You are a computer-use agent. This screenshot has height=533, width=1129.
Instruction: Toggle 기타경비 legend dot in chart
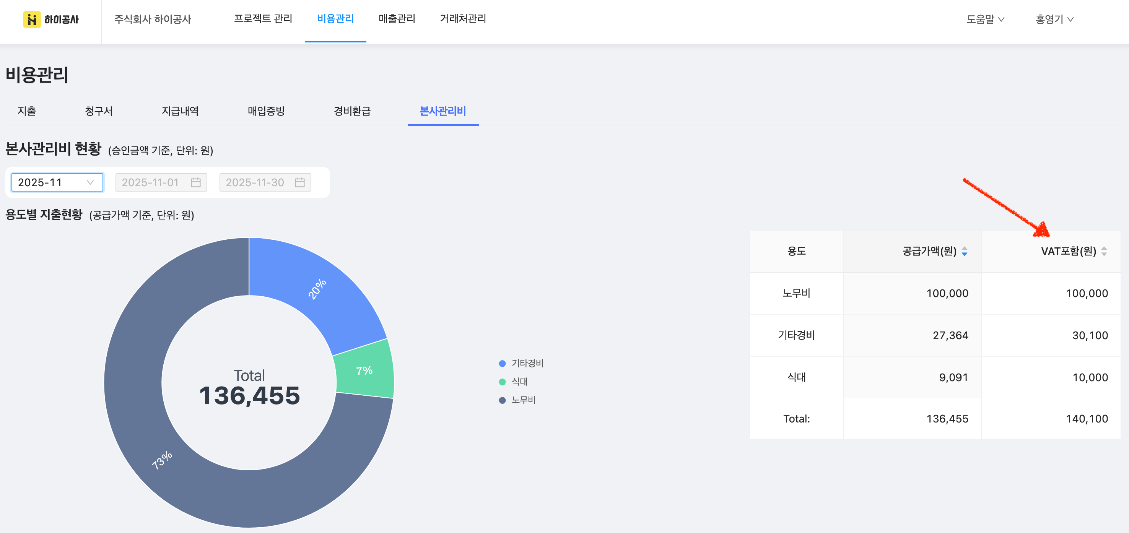[x=502, y=363]
